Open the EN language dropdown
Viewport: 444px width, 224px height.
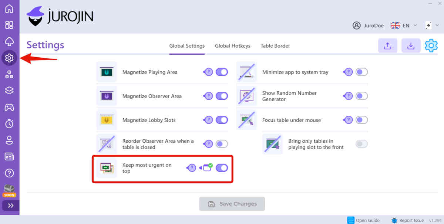(404, 26)
